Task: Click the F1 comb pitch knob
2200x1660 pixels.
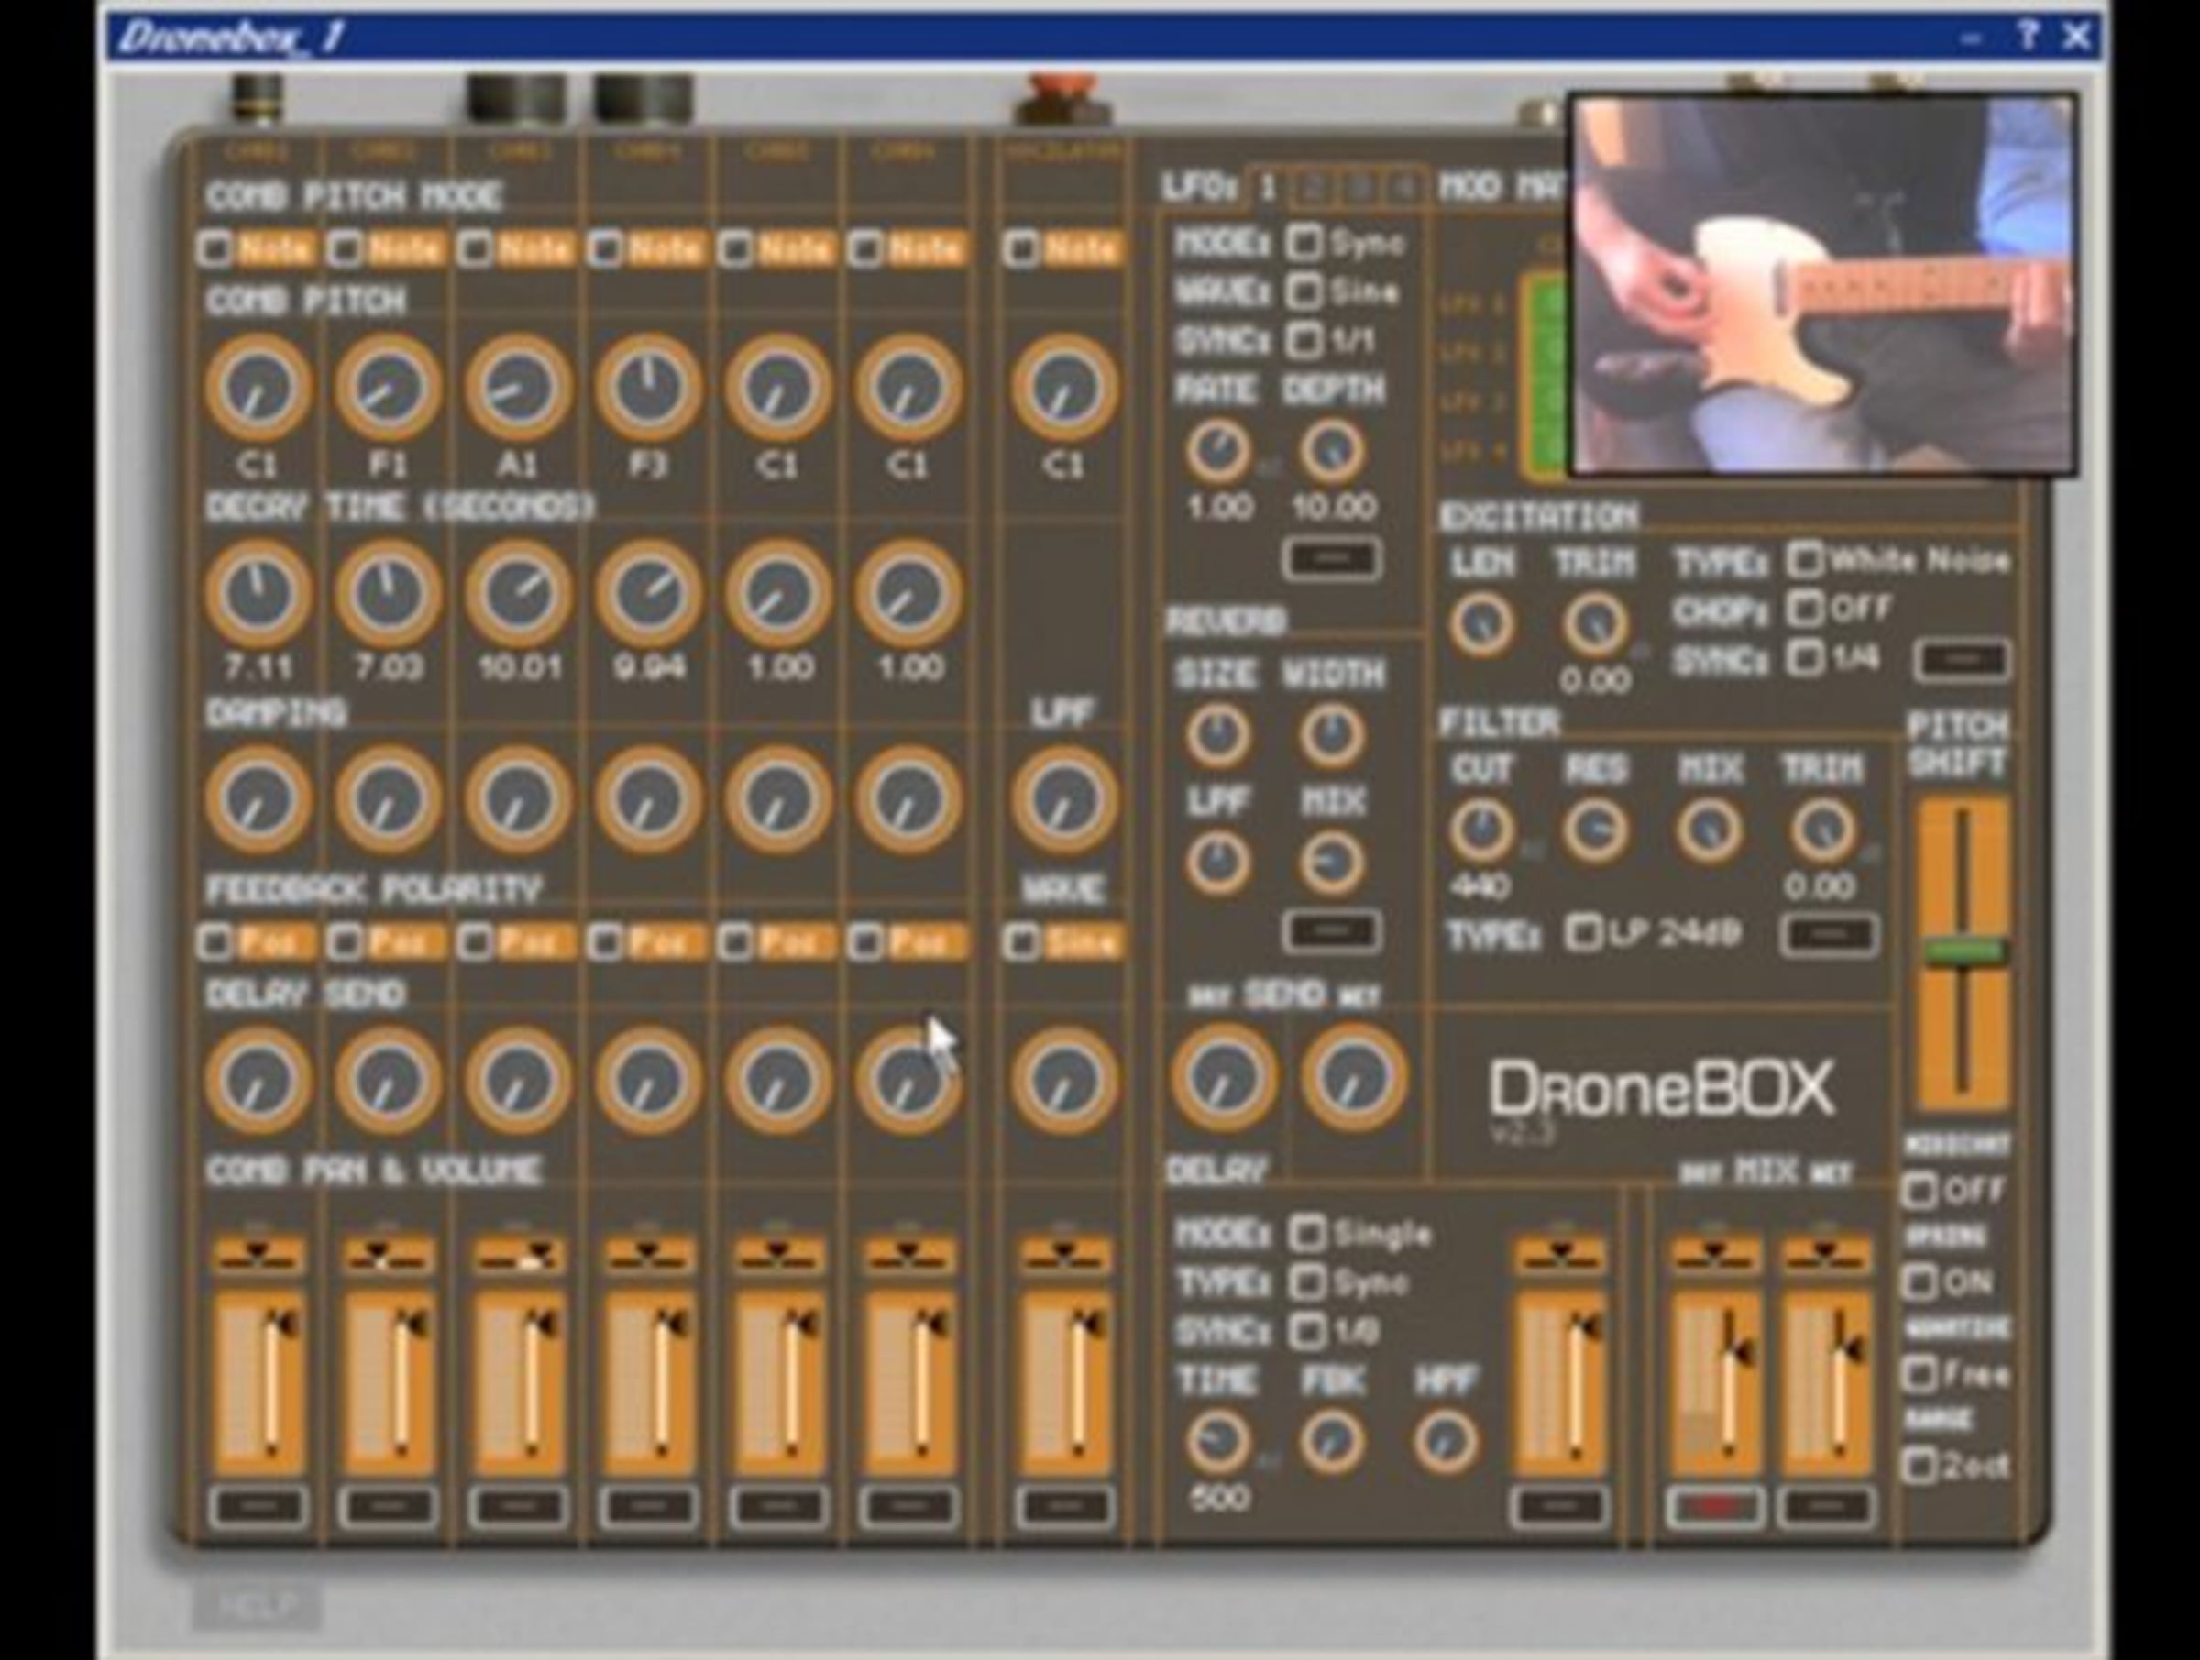Action: click(x=388, y=388)
